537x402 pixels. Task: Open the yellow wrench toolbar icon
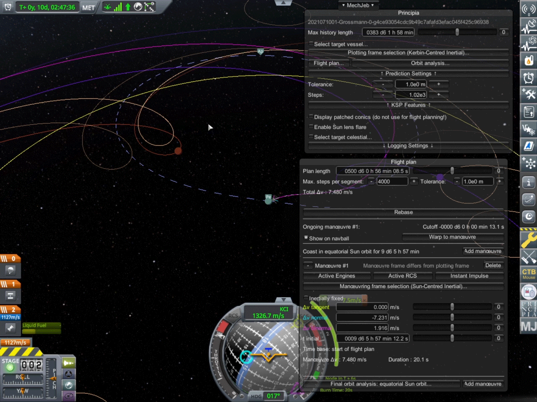pyautogui.click(x=529, y=240)
